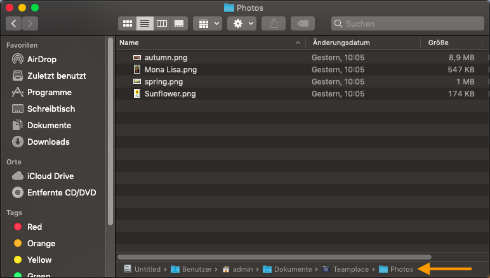Viewport: 490px width, 278px height.
Task: Click the 1 MB size value
Action: (465, 82)
